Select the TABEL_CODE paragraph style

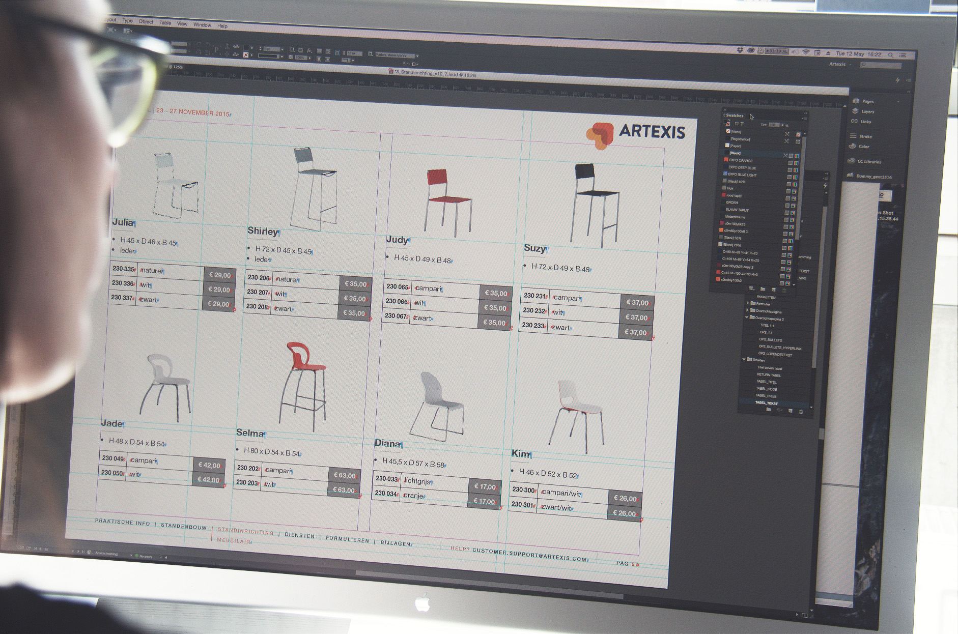pos(767,389)
